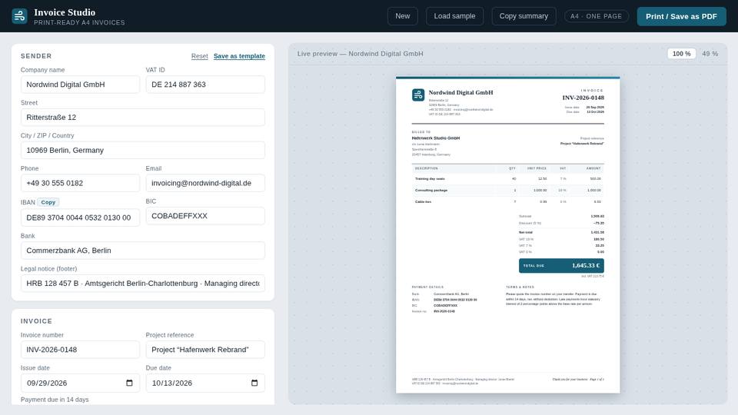Click the TOTAL DUE box in preview

[561, 265]
